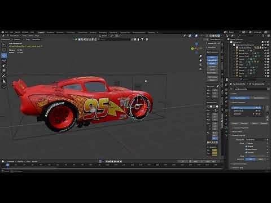Open the Window menu
This screenshot has width=271, height=203.
pos(25,32)
